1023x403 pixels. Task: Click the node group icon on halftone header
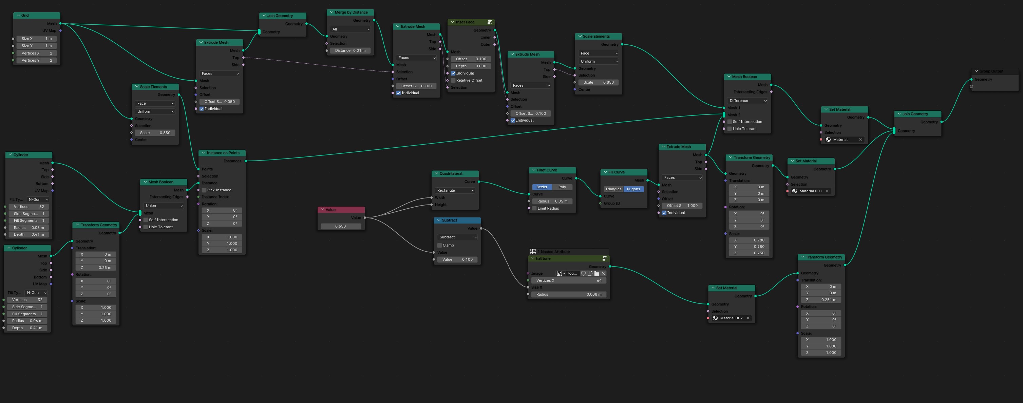pyautogui.click(x=605, y=258)
